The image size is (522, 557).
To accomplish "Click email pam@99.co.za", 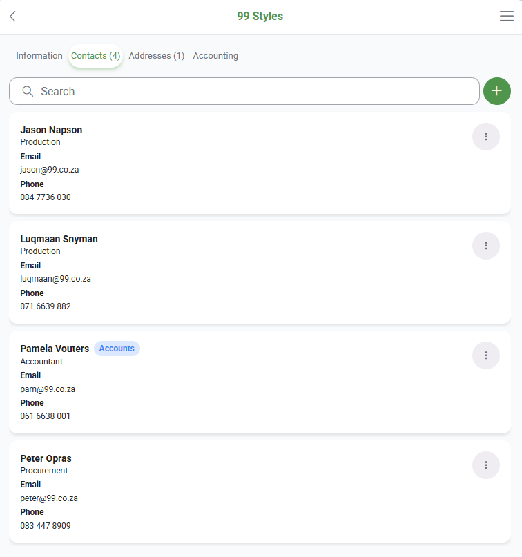I will (48, 389).
